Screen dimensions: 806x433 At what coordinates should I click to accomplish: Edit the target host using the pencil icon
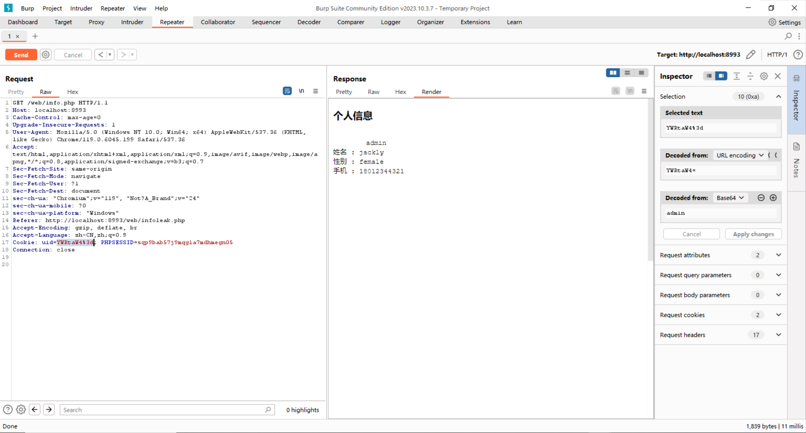coord(751,55)
